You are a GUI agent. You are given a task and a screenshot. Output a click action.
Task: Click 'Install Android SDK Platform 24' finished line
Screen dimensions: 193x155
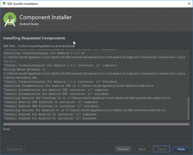coord(51,106)
